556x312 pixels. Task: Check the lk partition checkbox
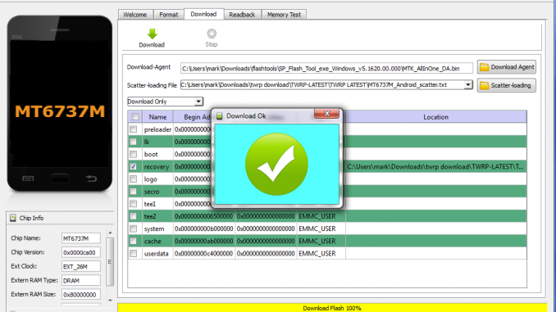(134, 142)
